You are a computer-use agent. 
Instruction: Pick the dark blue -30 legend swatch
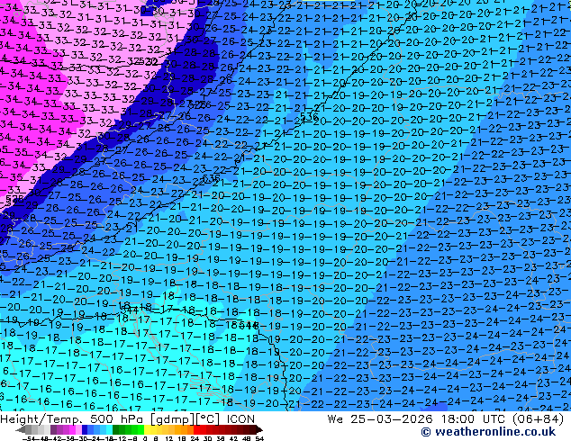click(85, 430)
